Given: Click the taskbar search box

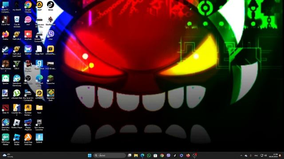Looking at the screenshot, I should [x=110, y=155].
